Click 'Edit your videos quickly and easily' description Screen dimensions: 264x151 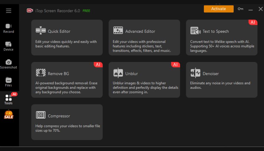[x=66, y=44]
